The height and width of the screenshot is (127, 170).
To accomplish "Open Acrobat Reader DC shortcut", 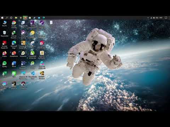I will [x=5, y=45].
